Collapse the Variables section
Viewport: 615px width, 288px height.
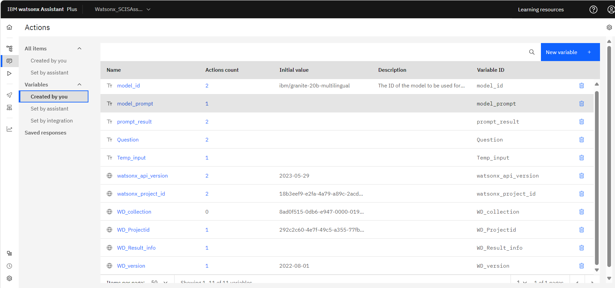(79, 84)
